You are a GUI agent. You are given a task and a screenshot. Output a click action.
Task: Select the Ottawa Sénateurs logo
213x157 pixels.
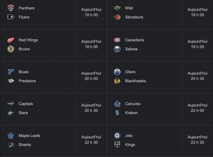[x=117, y=17]
